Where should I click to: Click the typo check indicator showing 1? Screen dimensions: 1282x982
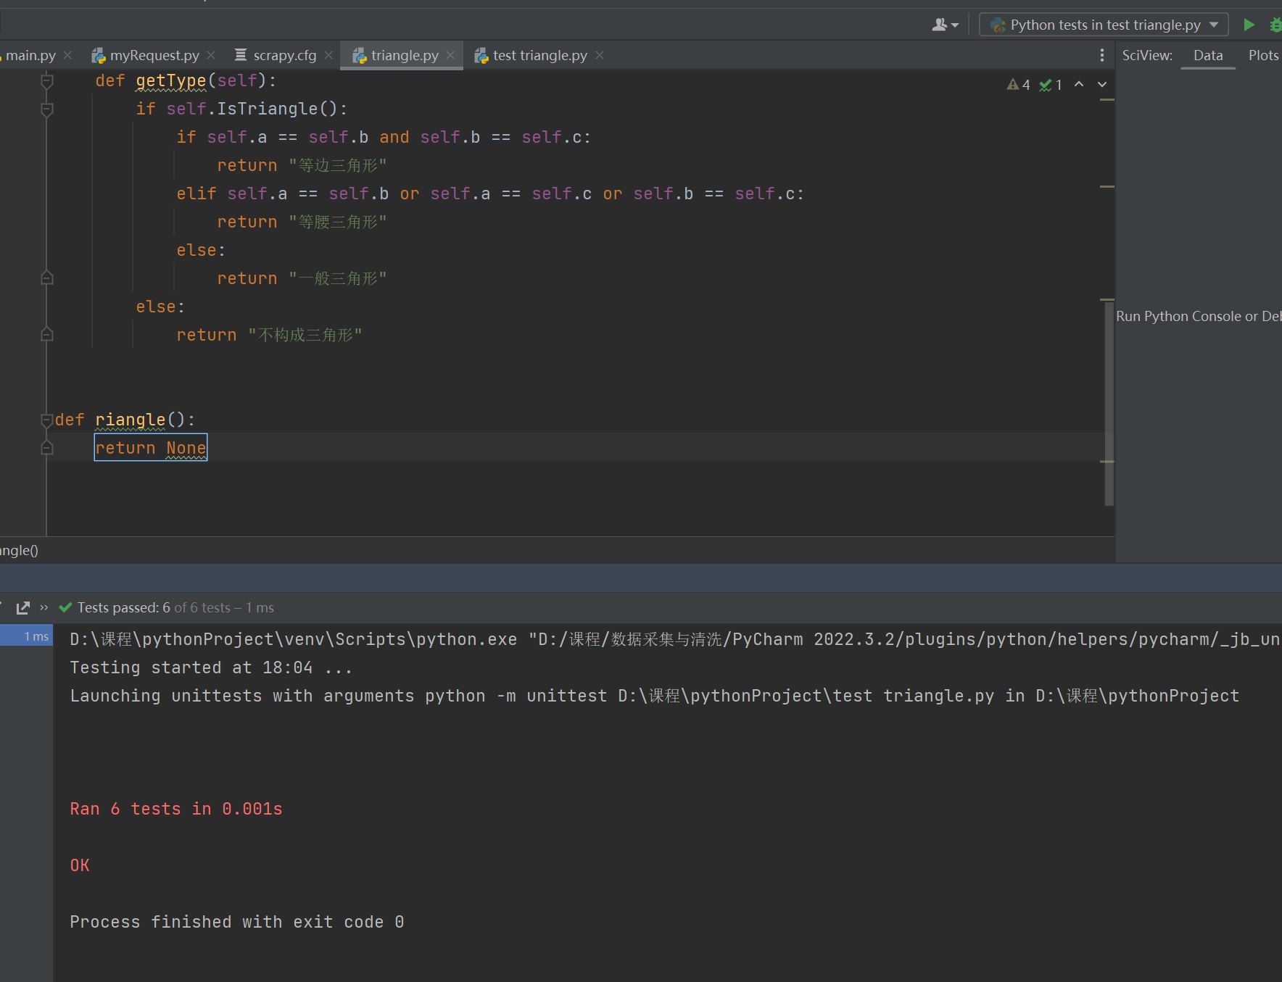[1051, 85]
